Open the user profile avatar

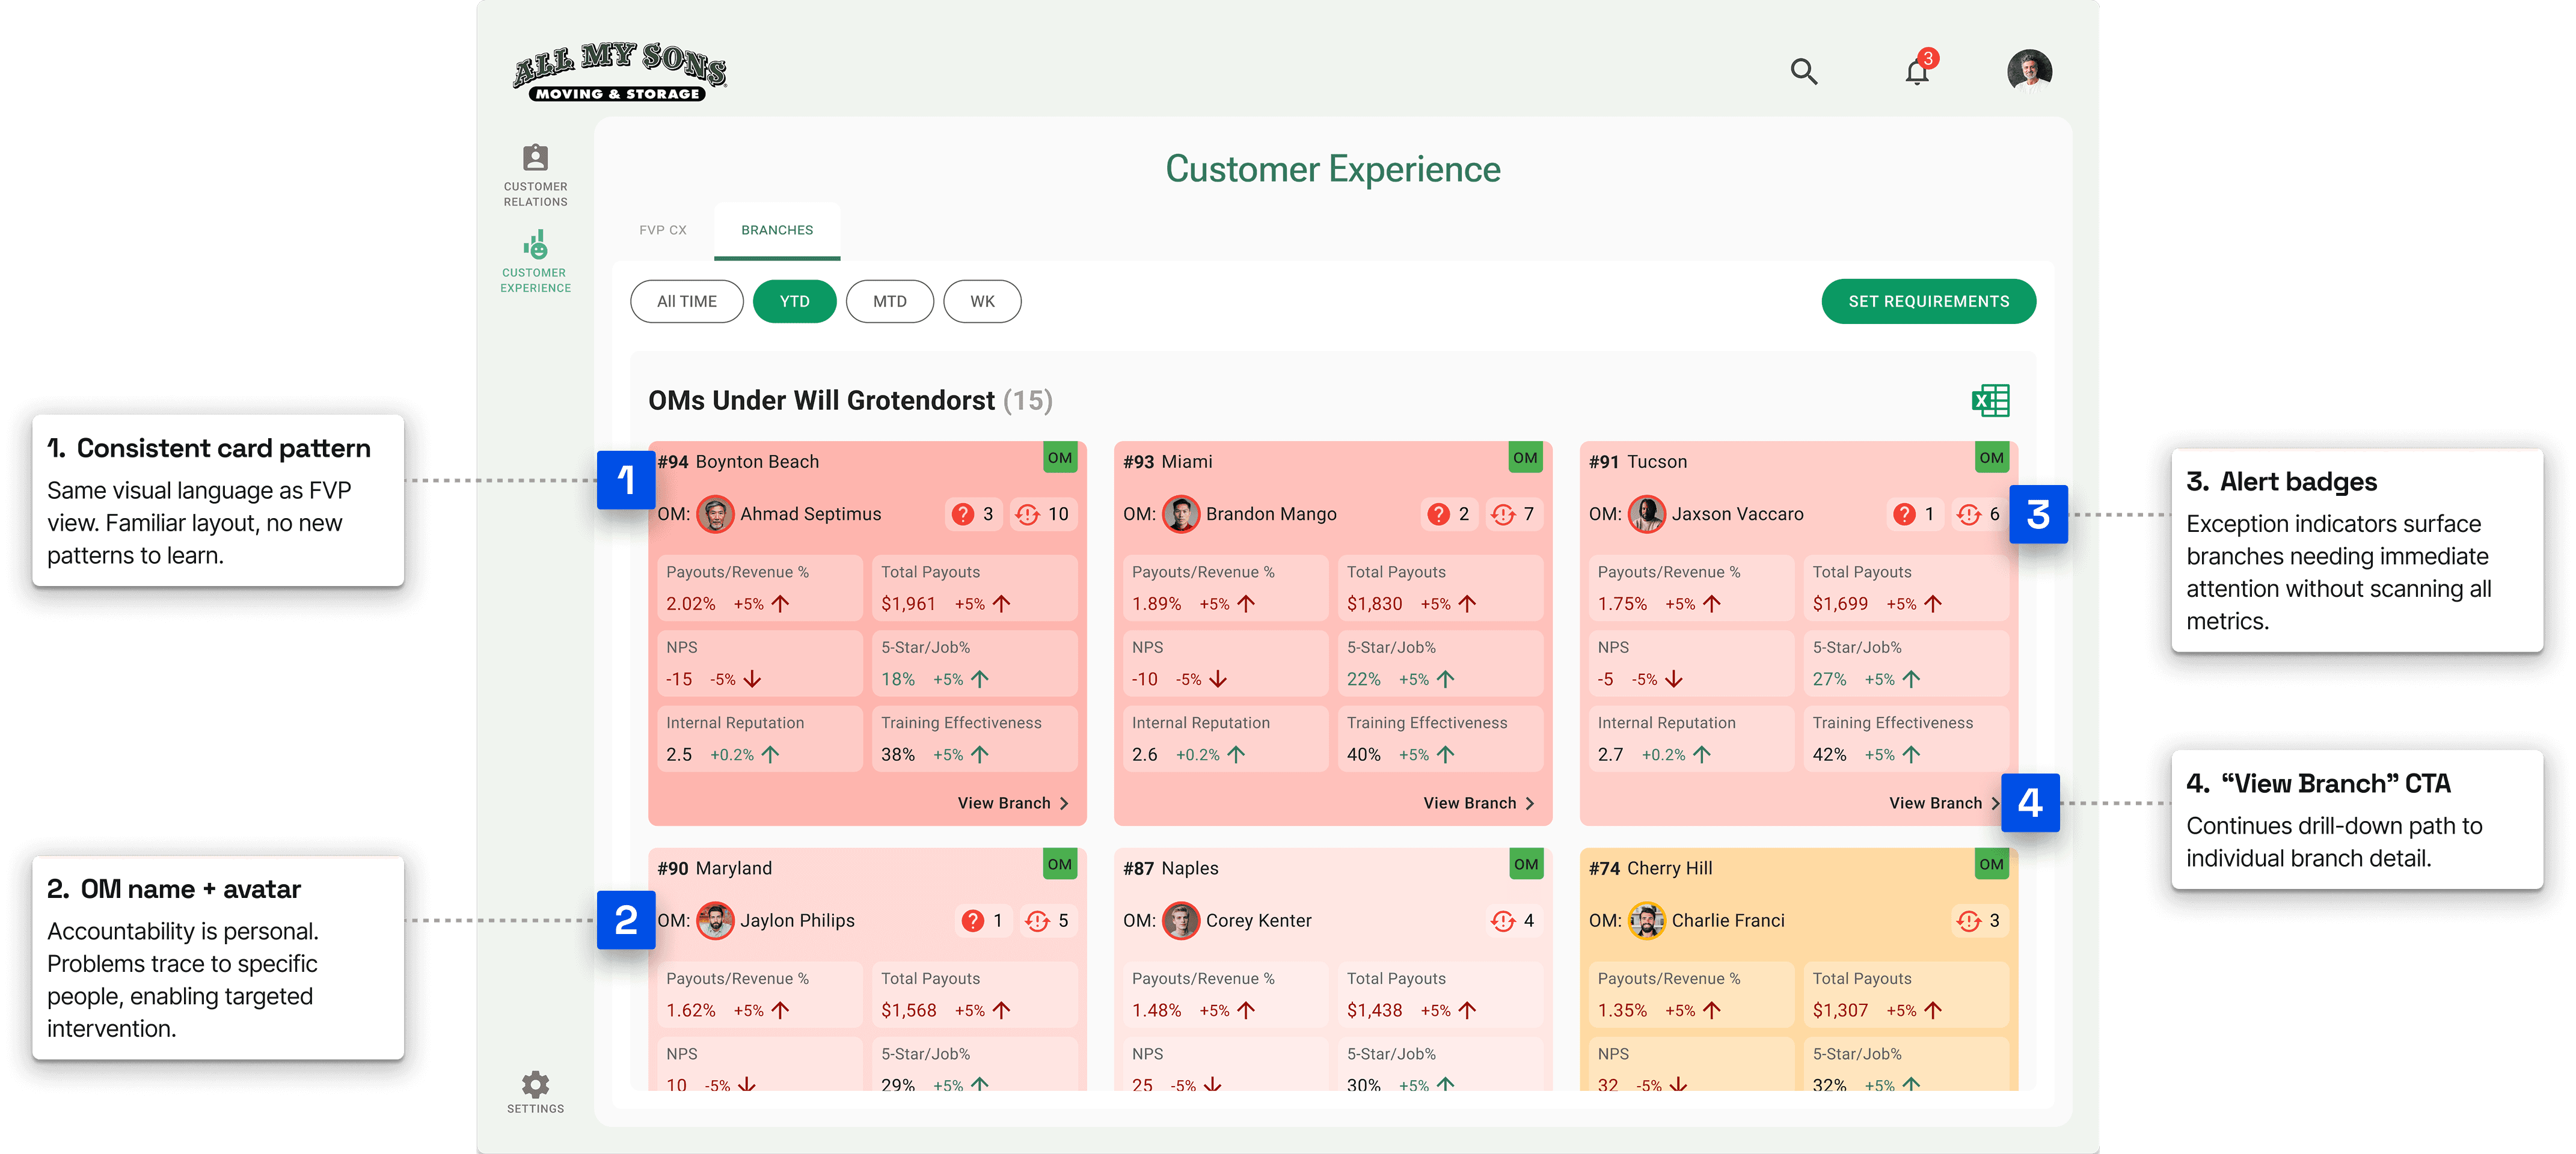pos(2029,71)
